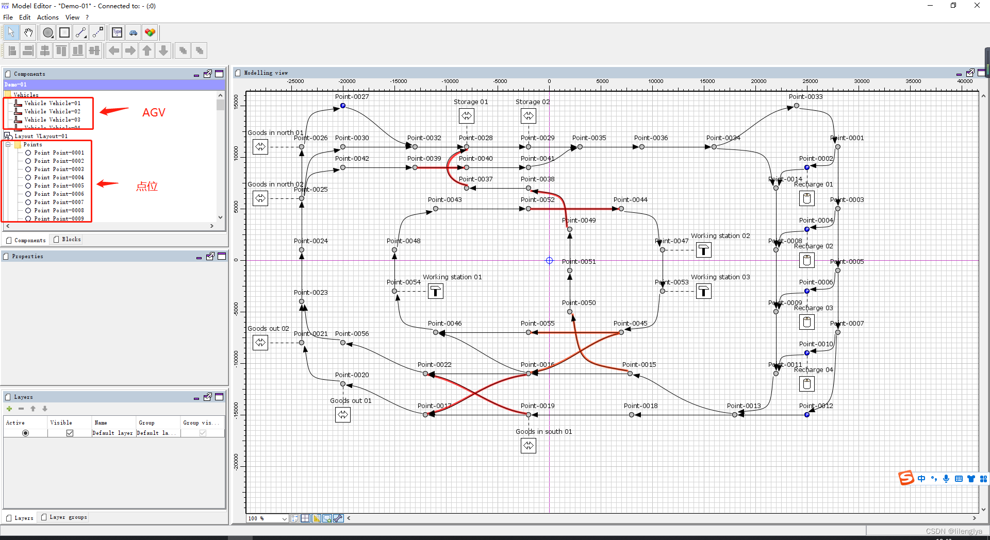The width and height of the screenshot is (990, 540).
Task: Open the View menu
Action: (72, 17)
